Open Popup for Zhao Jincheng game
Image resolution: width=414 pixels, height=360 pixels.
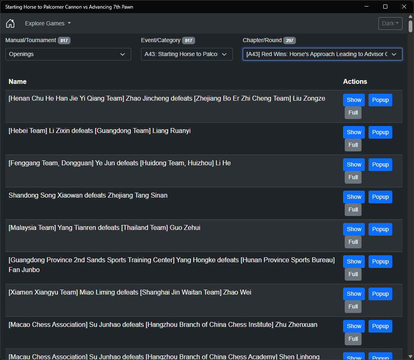tap(380, 100)
